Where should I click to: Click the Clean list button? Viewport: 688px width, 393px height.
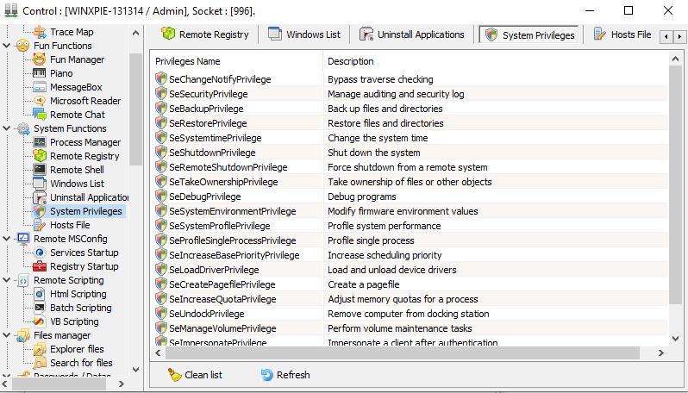195,375
